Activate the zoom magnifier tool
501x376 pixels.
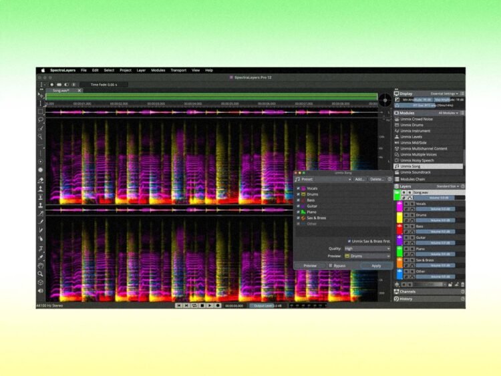click(x=41, y=274)
